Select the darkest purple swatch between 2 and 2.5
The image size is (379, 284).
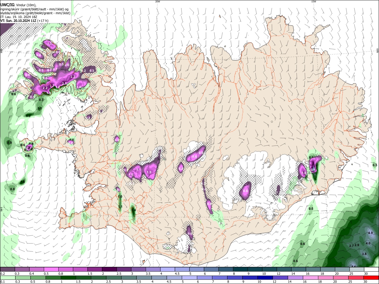pyautogui.click(x=109, y=270)
